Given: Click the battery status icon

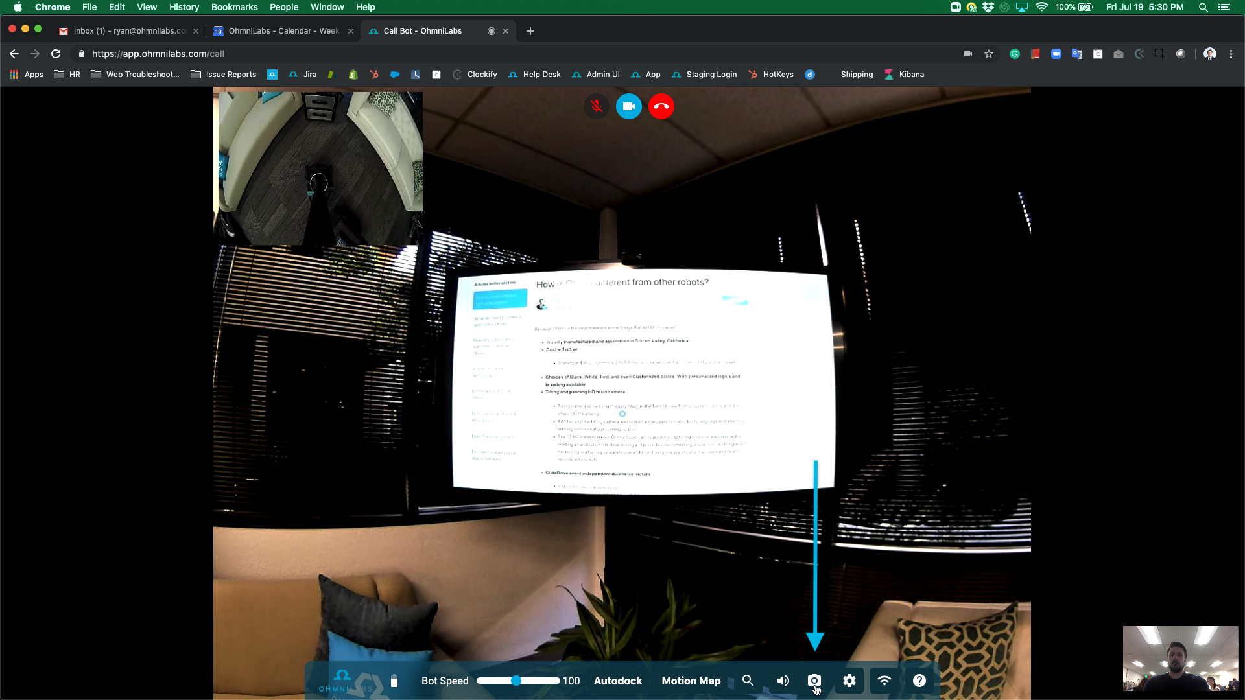Looking at the screenshot, I should click(394, 681).
